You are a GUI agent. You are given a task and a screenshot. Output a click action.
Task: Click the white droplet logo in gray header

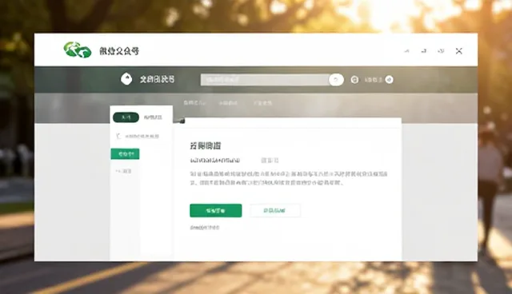pos(126,79)
